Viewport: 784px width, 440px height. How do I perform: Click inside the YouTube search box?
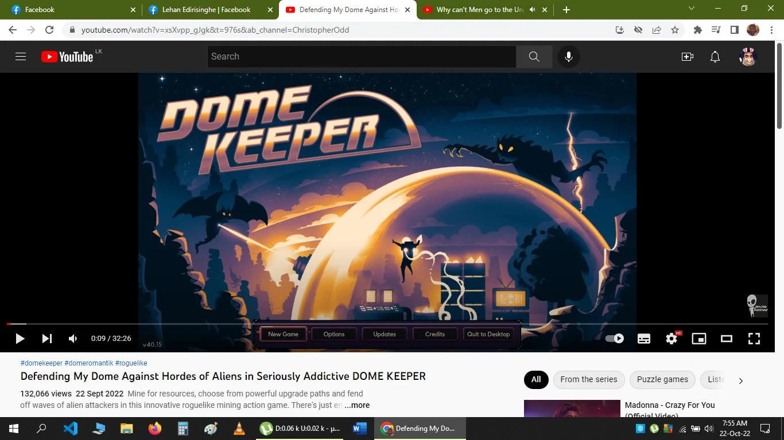pos(362,57)
